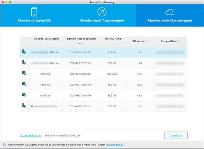204x149 pixels.
Task: Select date 2018-06-14 19:03:38
Action: click(x=80, y=52)
